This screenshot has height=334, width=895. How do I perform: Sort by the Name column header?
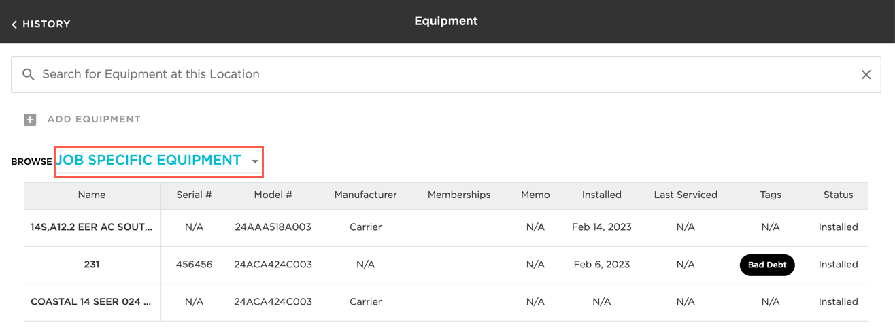pos(92,195)
